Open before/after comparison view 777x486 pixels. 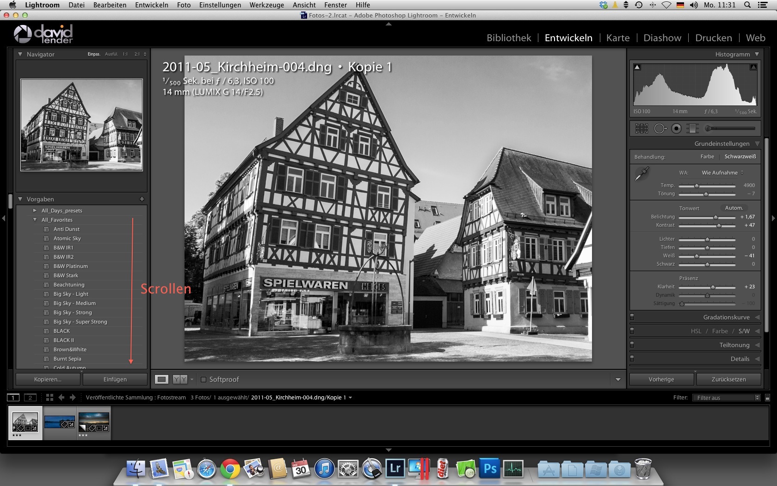(x=180, y=380)
